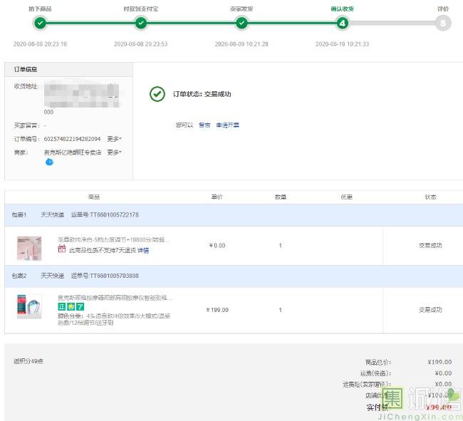Viewport: 463px width, 421px height.
Task: Click the 申请开票 invoice link
Action: 228,125
